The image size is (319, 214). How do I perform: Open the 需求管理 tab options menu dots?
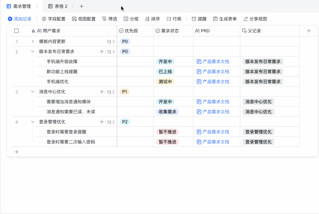tap(37, 6)
